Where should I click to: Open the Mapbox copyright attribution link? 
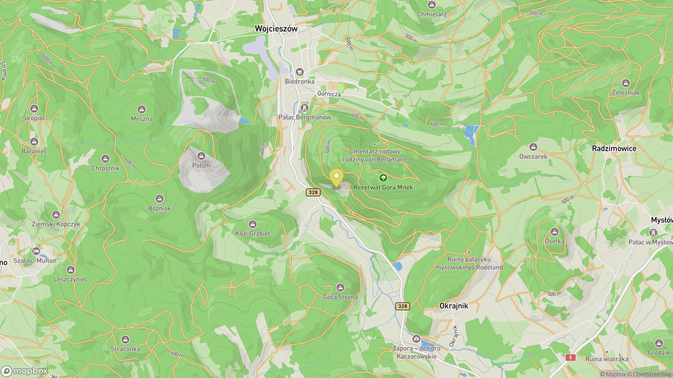click(x=613, y=374)
